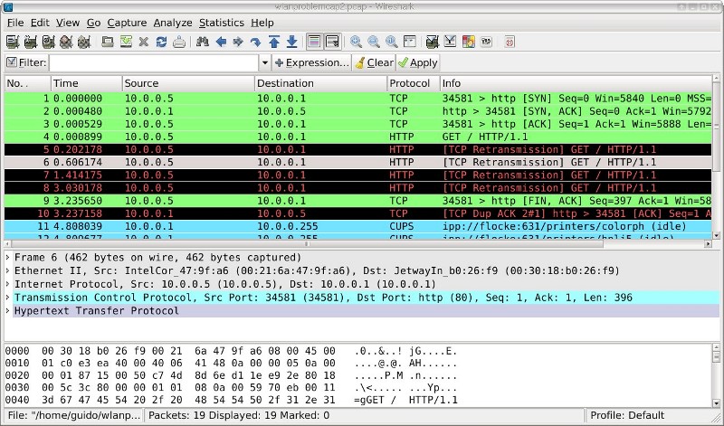Sort by the Destination column header
724x426 pixels.
[x=321, y=83]
